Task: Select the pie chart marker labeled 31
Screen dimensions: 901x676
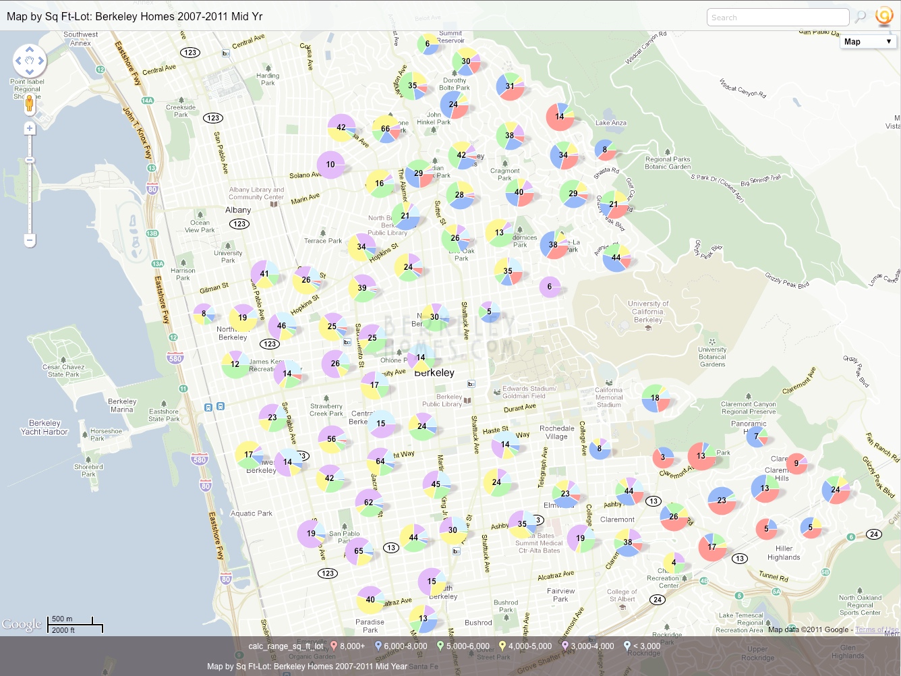Action: tap(511, 86)
